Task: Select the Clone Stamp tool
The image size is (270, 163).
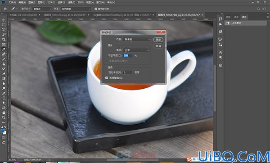Action: click(x=4, y=64)
